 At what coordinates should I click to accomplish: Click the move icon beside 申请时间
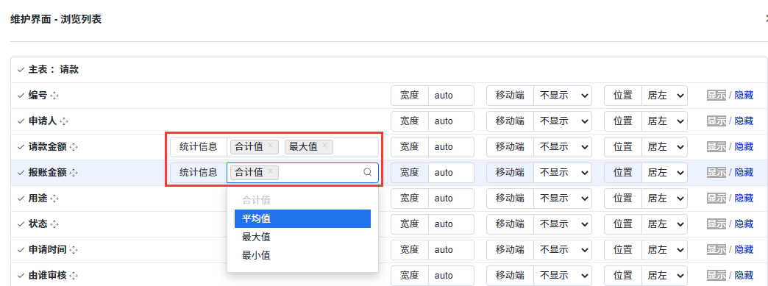point(74,250)
